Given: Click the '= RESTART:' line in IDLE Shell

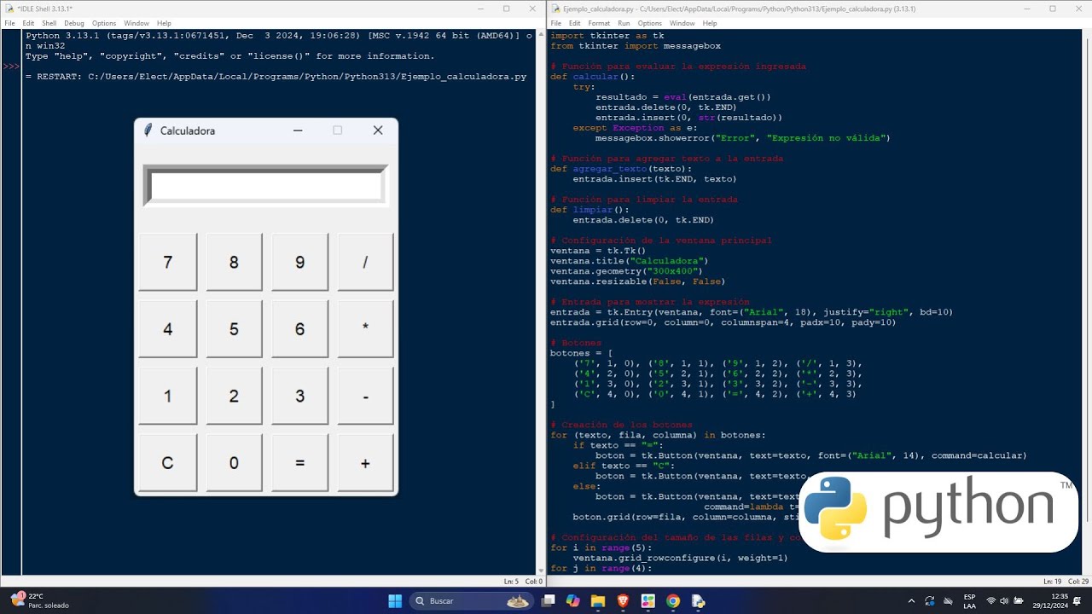Looking at the screenshot, I should [276, 77].
